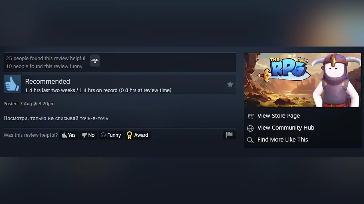This screenshot has width=364, height=204.
Task: Vote No with the thumbs-down button
Action: tap(88, 135)
